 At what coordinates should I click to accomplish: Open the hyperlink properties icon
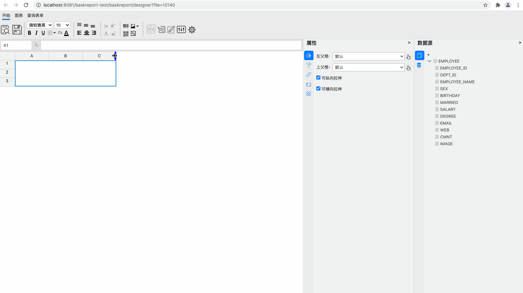308,75
